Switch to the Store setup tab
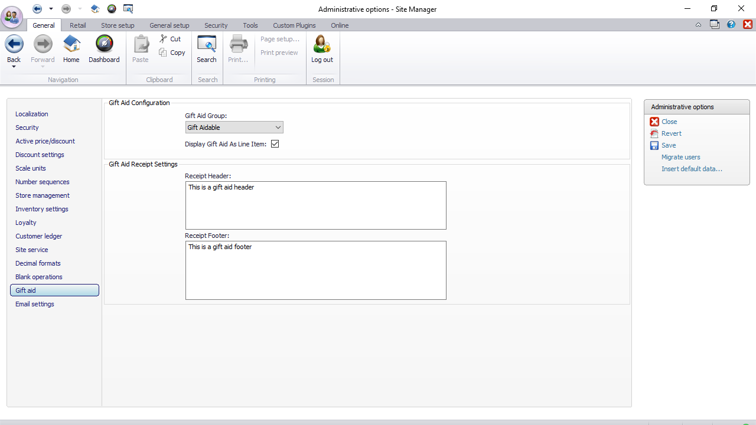Screen dimensions: 756x425 coord(118,25)
